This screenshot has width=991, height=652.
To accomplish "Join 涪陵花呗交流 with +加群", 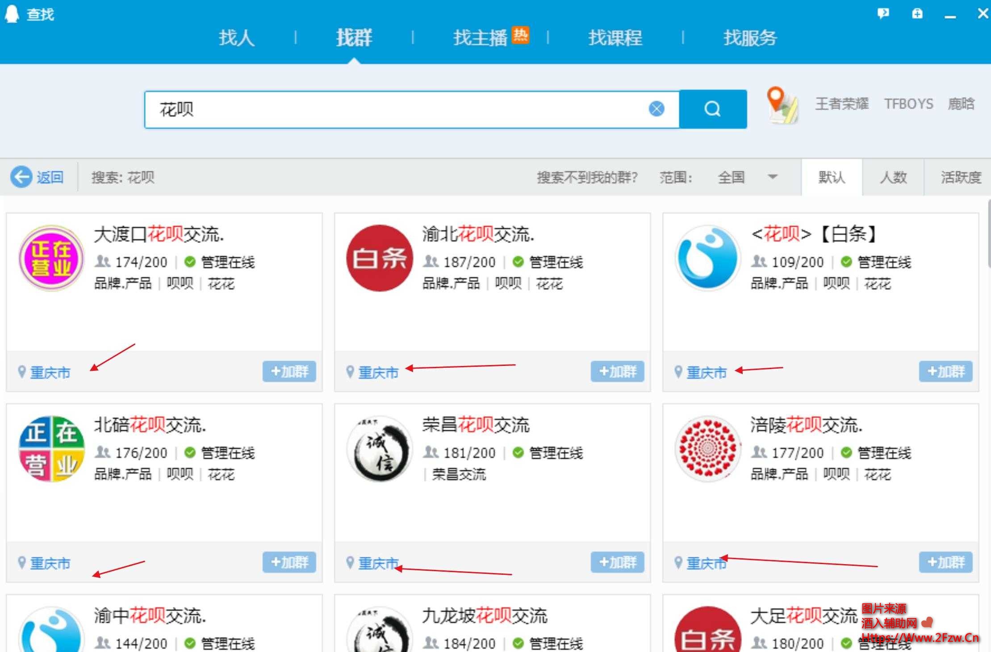I will coord(946,562).
